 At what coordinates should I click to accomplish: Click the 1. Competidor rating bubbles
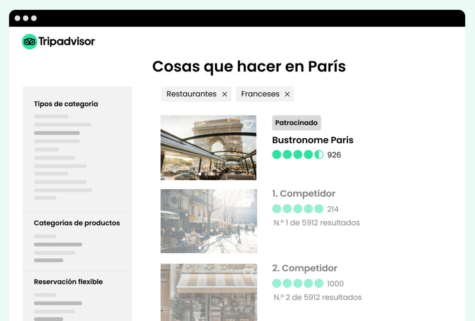pyautogui.click(x=298, y=209)
